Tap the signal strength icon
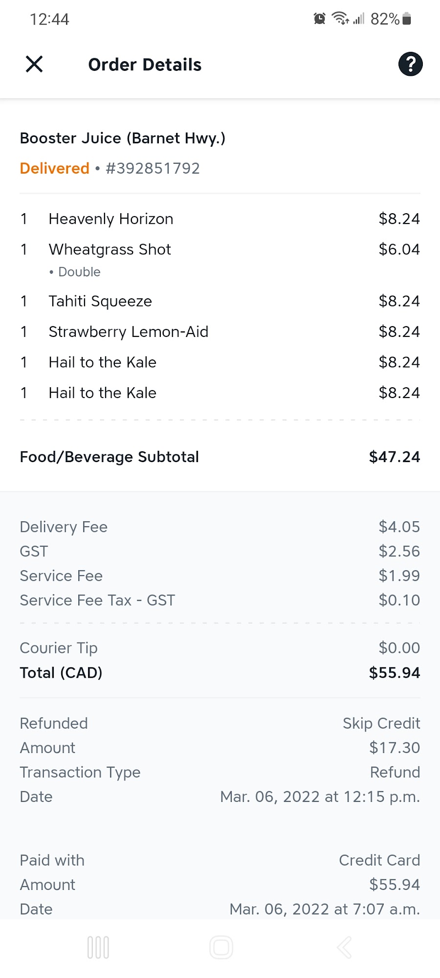 point(359,19)
